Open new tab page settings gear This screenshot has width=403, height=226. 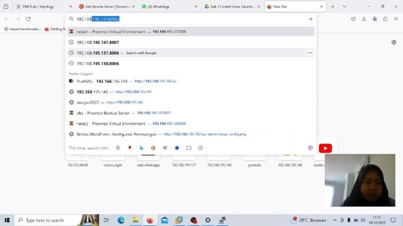(x=394, y=42)
